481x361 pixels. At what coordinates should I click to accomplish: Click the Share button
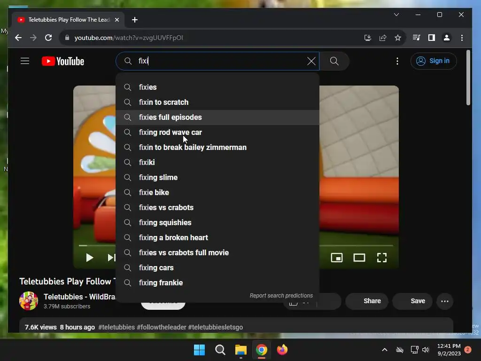coord(367,301)
